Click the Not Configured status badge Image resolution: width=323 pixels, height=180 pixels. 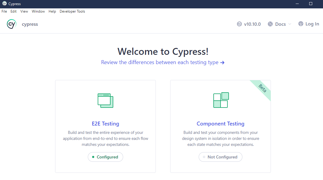[x=221, y=157]
